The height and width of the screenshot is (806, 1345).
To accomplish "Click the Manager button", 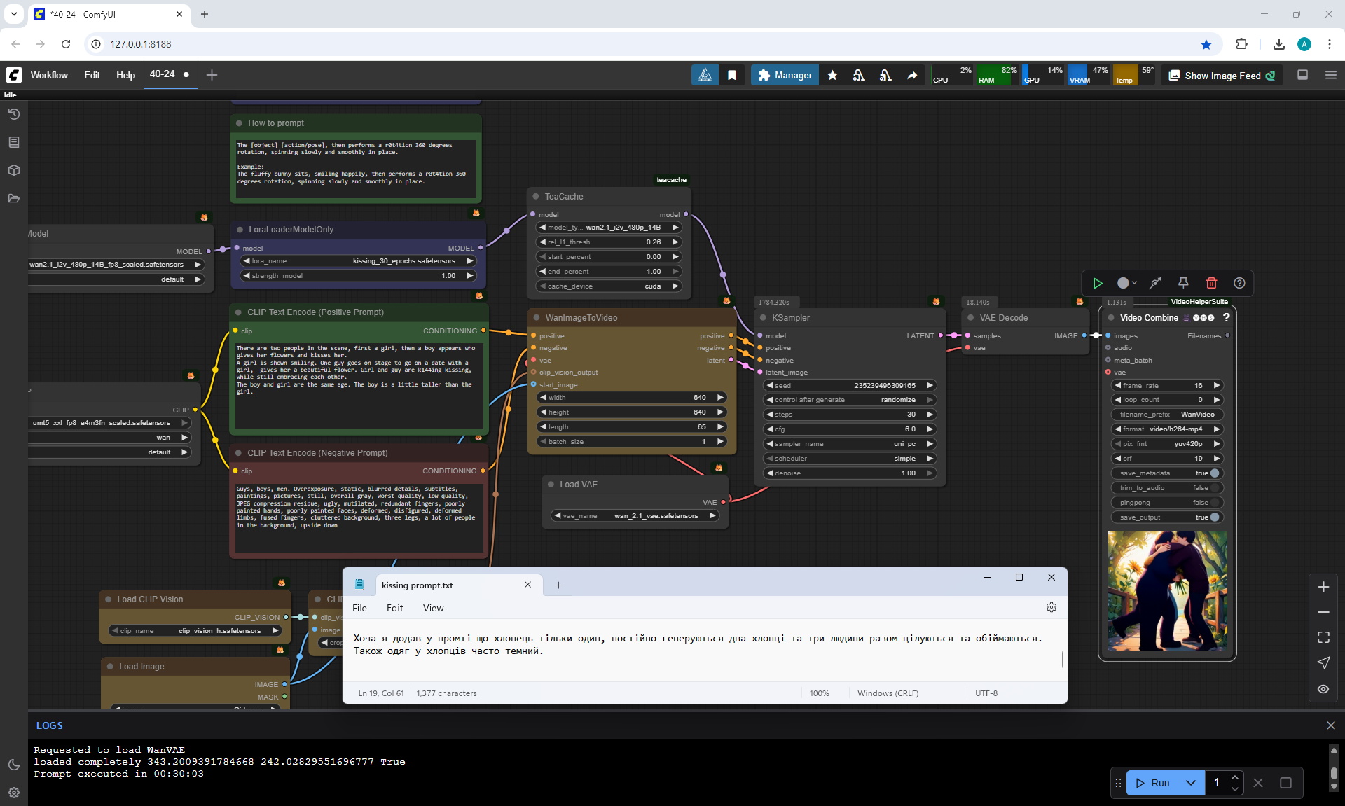I will [x=785, y=75].
